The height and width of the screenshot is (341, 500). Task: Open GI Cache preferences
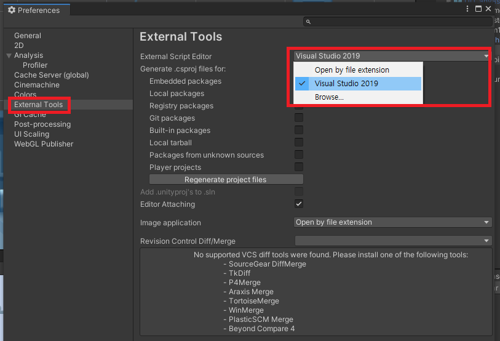click(30, 115)
